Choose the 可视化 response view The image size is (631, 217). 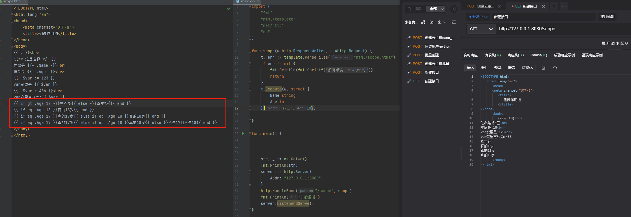coord(527,68)
